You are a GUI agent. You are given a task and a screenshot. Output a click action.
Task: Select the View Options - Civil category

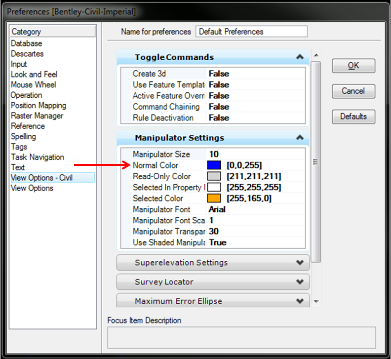click(x=53, y=178)
